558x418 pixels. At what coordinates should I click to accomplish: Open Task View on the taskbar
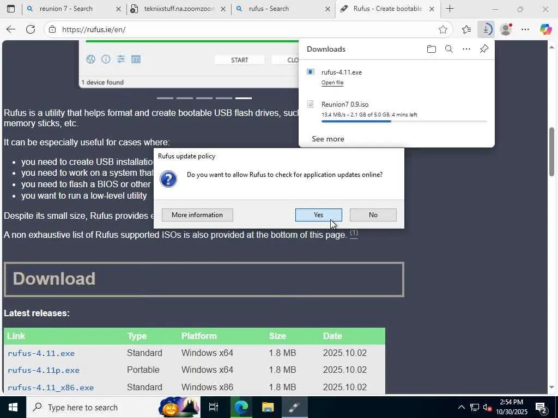(x=214, y=407)
